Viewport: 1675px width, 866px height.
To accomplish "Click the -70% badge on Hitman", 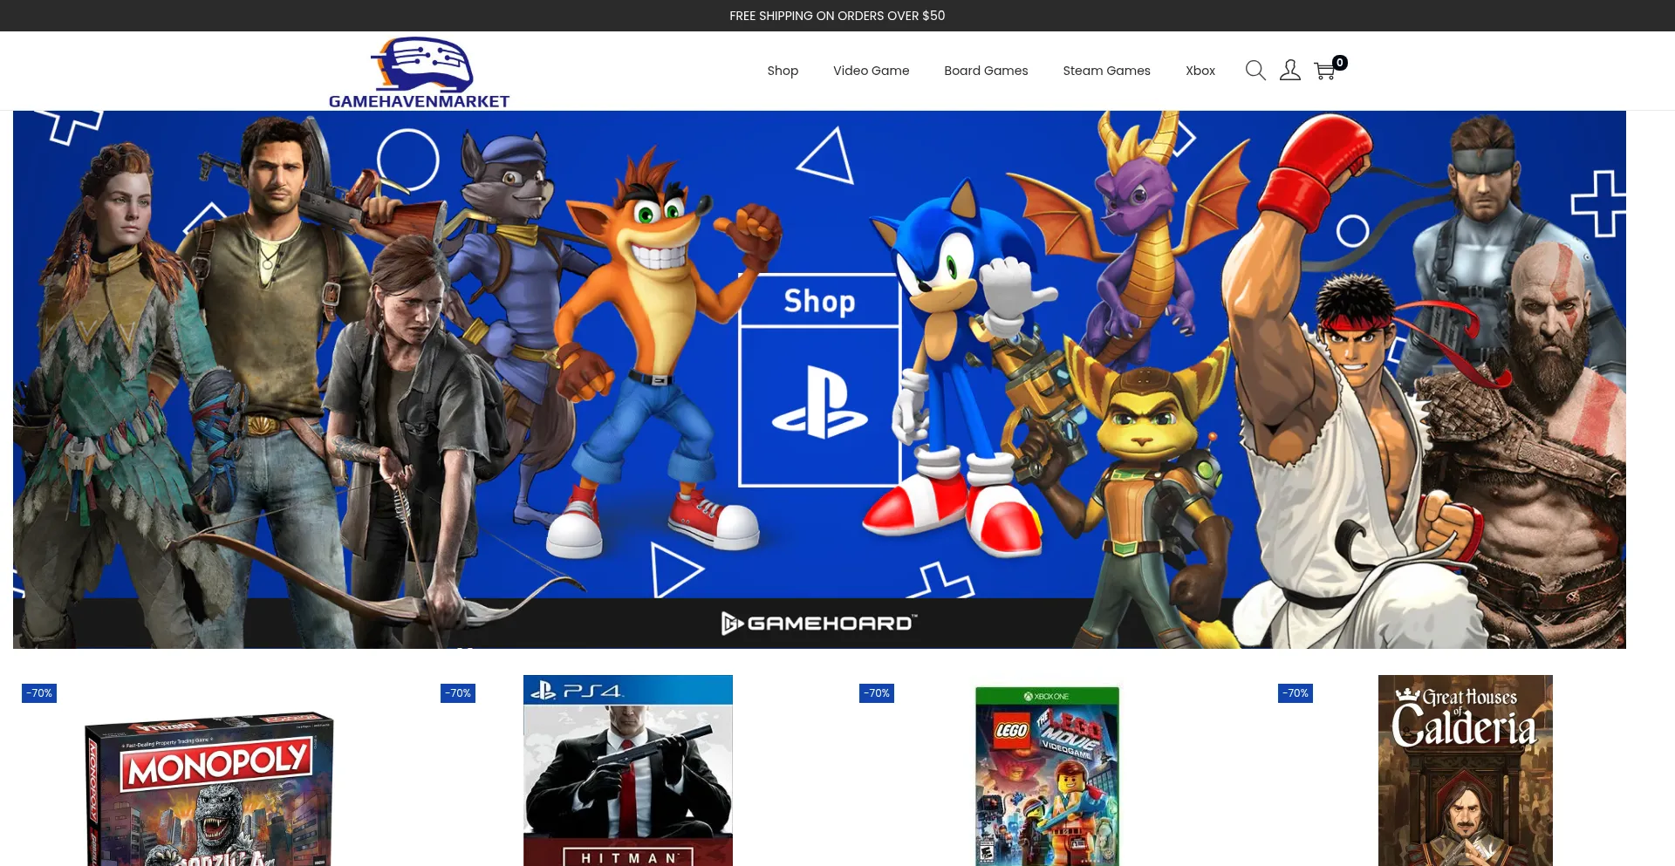I will click(457, 692).
